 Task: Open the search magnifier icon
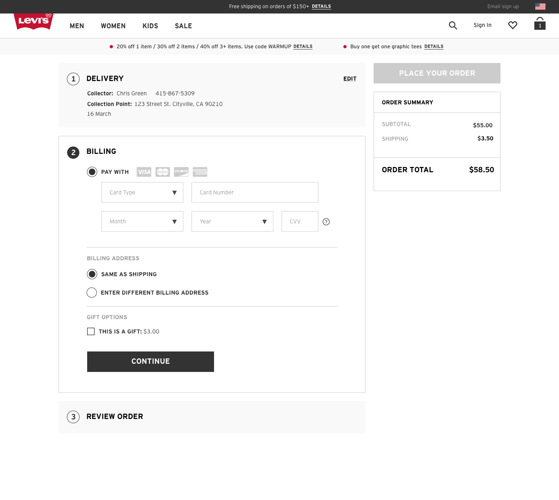[453, 25]
